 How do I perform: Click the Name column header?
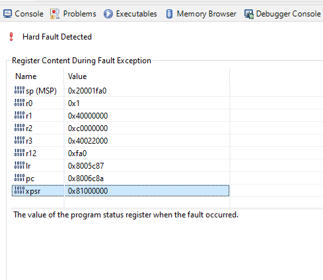26,76
